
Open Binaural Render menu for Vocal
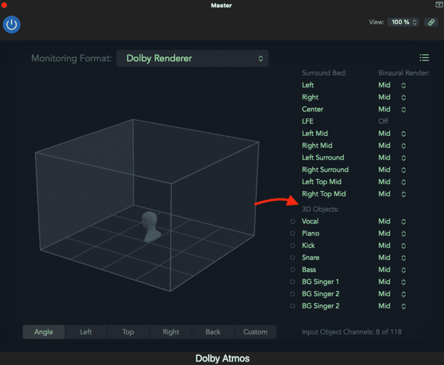(x=392, y=221)
